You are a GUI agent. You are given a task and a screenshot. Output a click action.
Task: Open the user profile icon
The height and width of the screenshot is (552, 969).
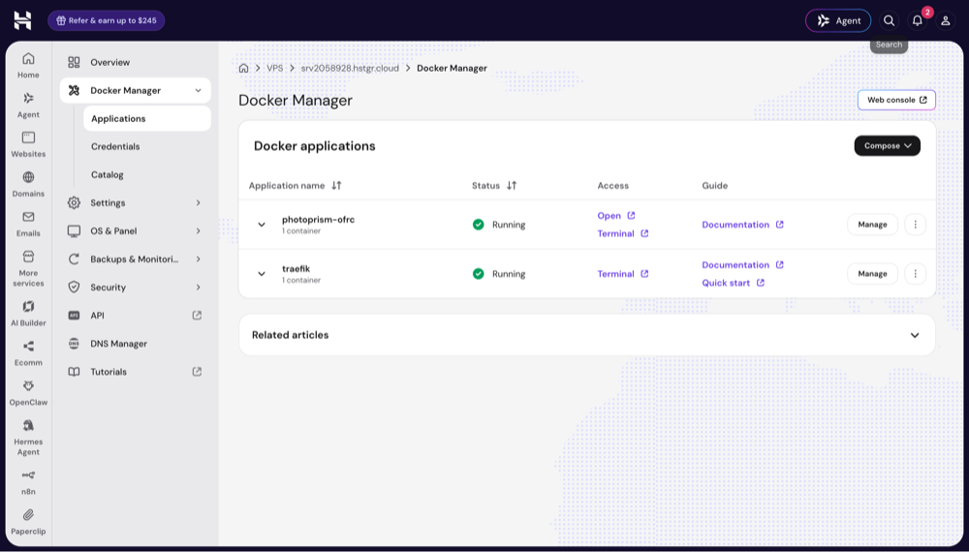tap(946, 20)
